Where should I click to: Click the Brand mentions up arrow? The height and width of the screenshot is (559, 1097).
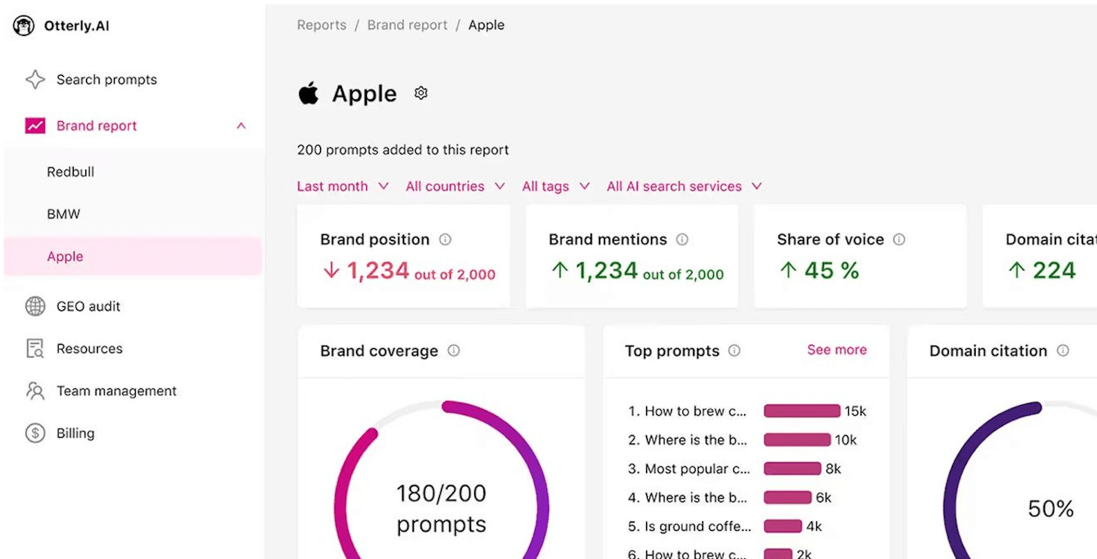pyautogui.click(x=560, y=270)
